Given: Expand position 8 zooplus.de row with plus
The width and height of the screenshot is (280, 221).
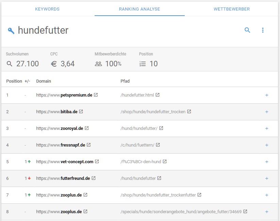Looking at the screenshot, I should tap(267, 212).
